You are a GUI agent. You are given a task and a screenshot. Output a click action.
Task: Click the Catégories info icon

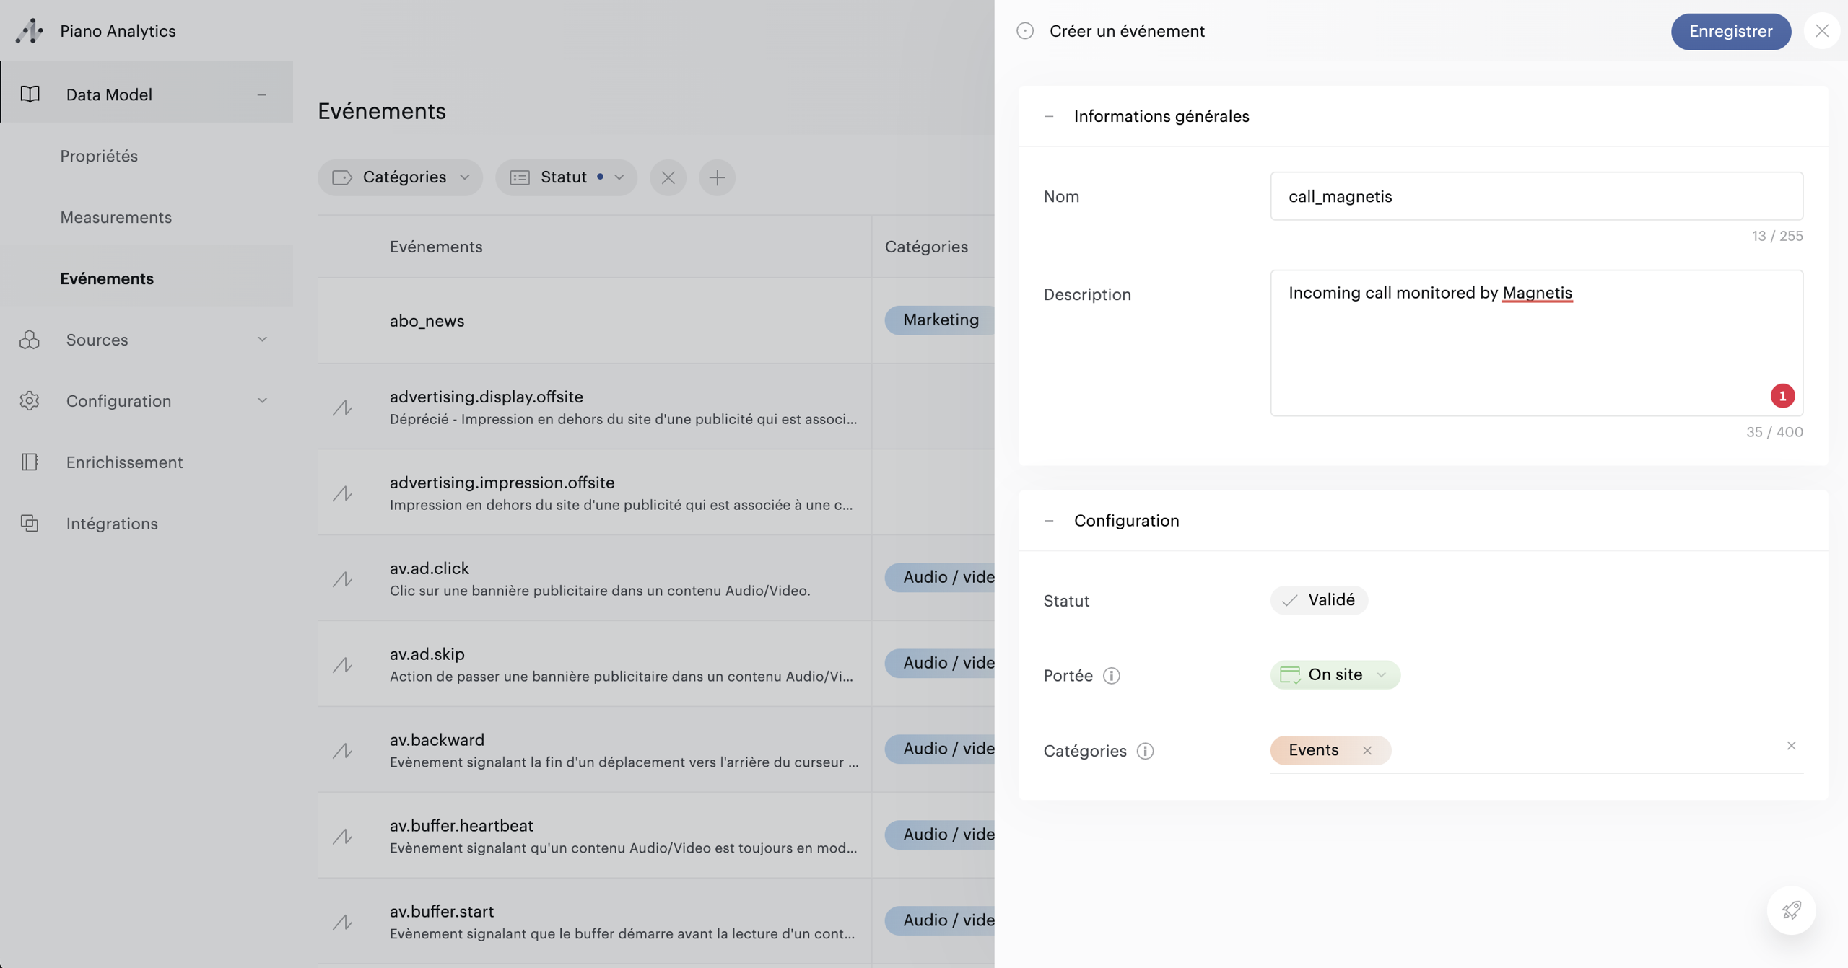(x=1145, y=751)
